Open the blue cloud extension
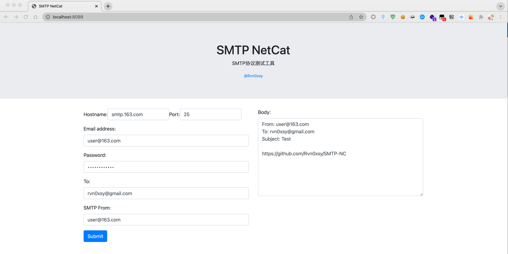This screenshot has width=508, height=254. pos(422,17)
